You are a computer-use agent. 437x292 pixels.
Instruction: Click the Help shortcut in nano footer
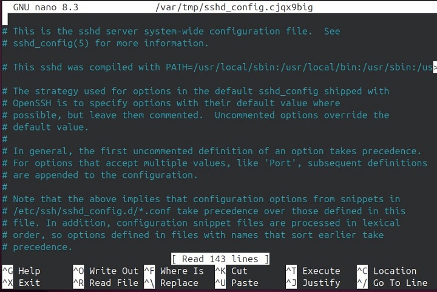pos(29,271)
